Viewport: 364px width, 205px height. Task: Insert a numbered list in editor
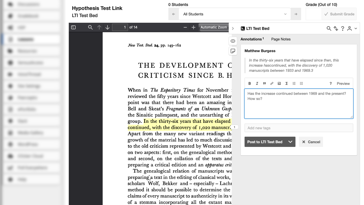(294, 83)
